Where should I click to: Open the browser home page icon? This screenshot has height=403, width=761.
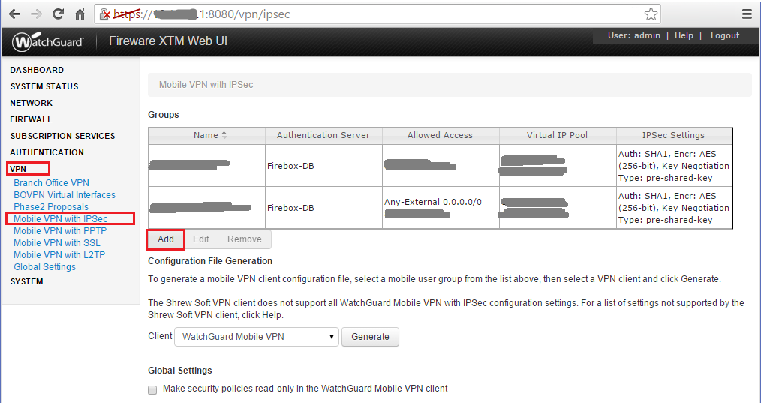(x=80, y=14)
